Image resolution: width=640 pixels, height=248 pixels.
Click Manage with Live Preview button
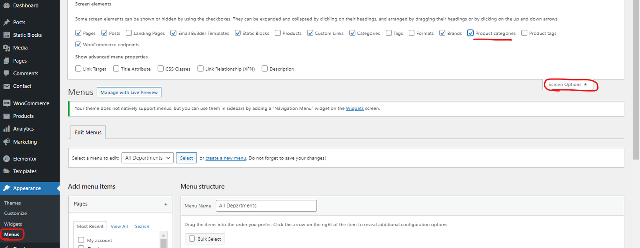[x=129, y=92]
